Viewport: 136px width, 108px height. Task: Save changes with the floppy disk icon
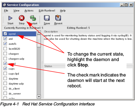coord(47,18)
